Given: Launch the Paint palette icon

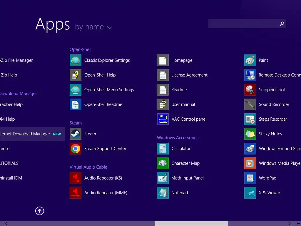Looking at the screenshot, I should point(250,60).
